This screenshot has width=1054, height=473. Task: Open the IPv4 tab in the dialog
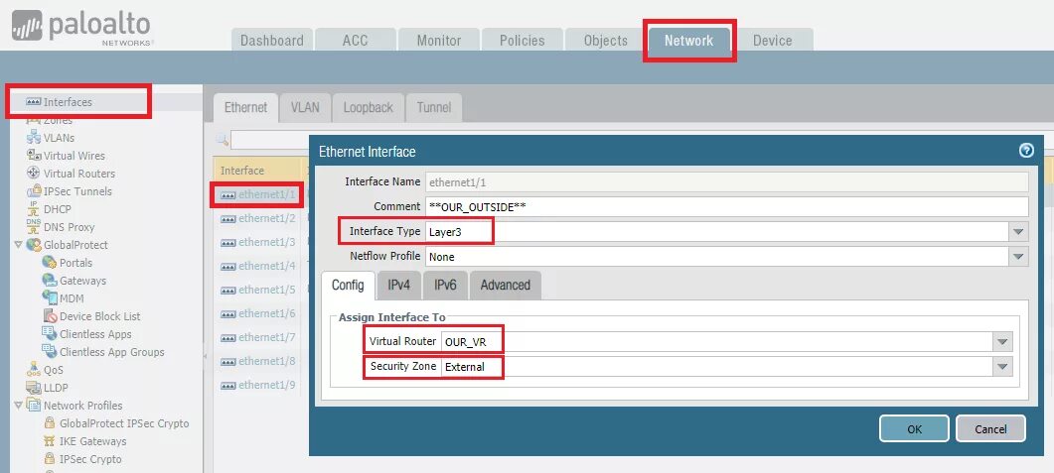[x=398, y=286]
